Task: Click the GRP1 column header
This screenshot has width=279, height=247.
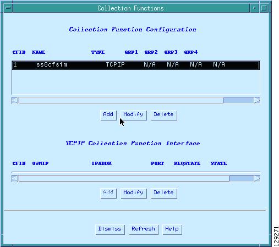Action: (132, 52)
